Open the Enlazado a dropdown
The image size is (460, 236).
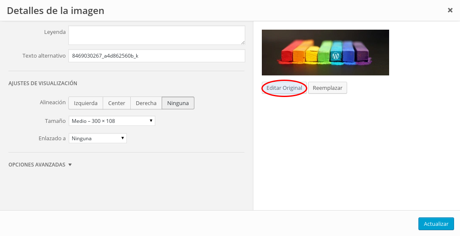[98, 138]
